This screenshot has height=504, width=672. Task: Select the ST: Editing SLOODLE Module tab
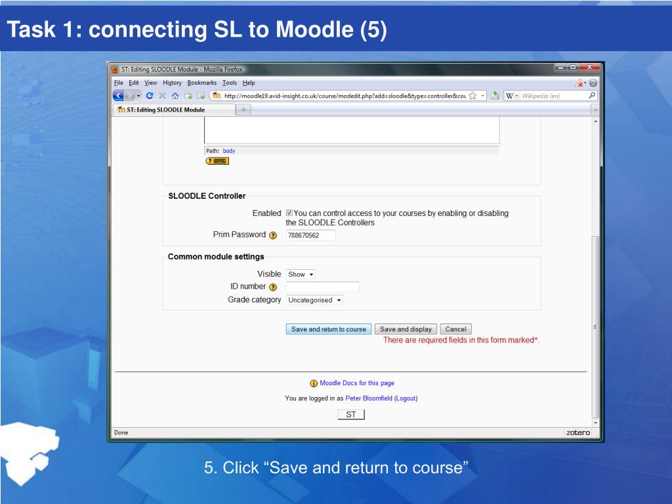175,110
